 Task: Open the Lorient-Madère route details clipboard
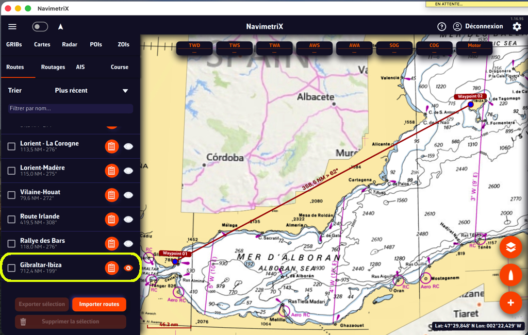click(112, 171)
